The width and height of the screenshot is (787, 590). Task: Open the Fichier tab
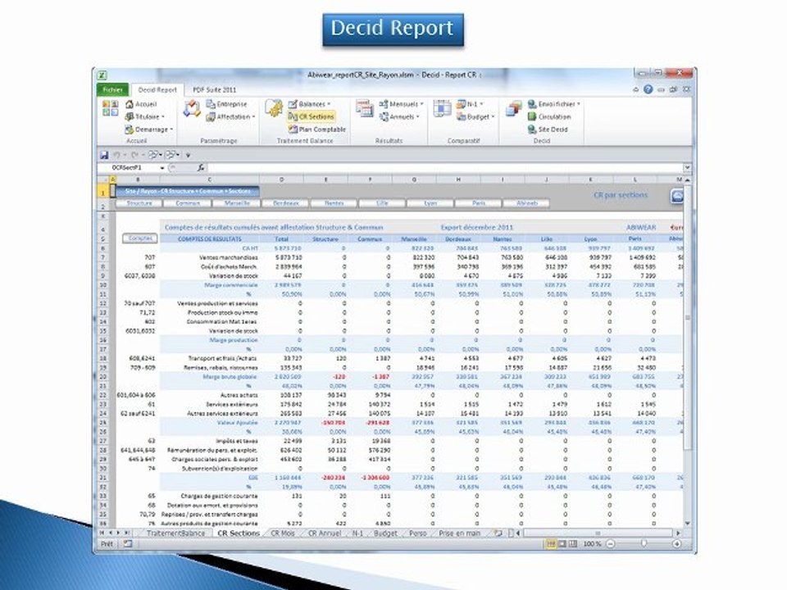coord(112,90)
